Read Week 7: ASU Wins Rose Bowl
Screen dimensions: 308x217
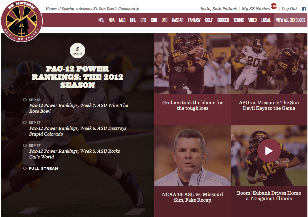tap(79, 108)
